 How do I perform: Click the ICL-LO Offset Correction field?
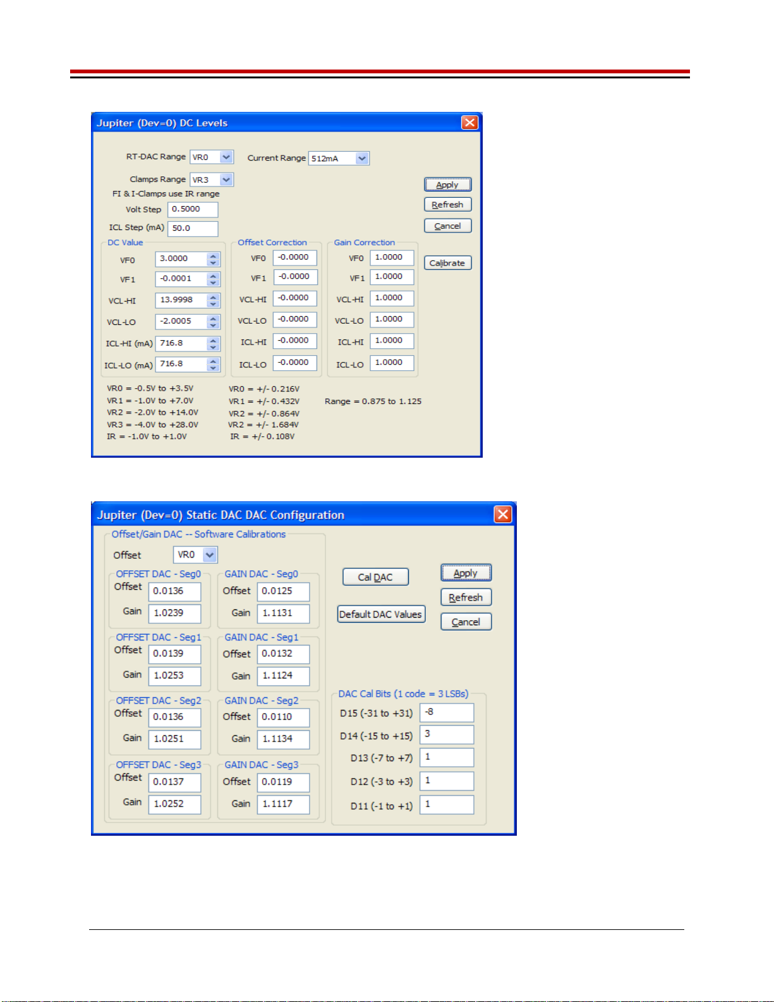[295, 363]
